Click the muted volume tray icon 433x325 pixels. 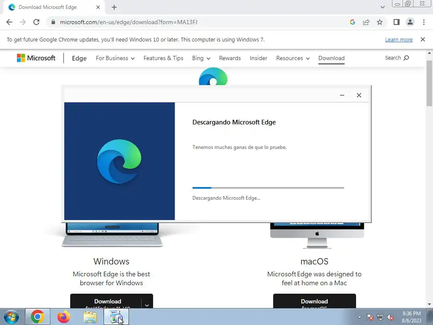(390, 317)
